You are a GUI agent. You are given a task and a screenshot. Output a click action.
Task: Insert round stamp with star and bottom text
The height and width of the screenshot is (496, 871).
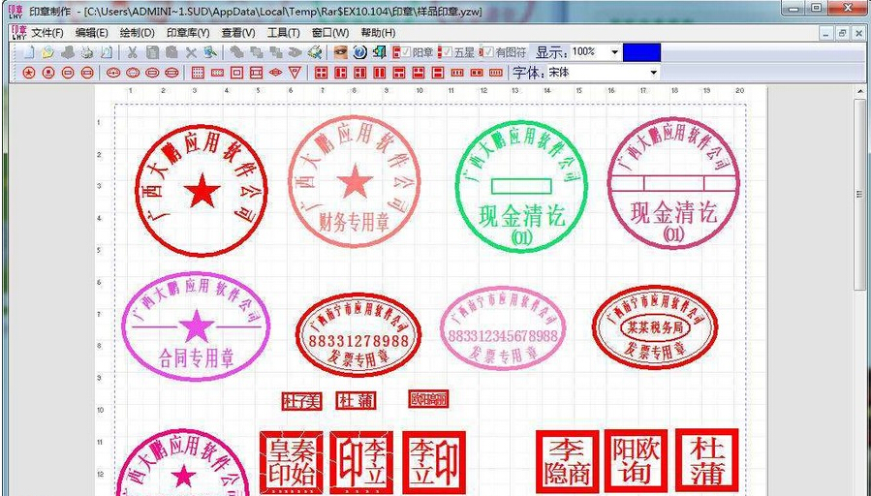[x=48, y=73]
